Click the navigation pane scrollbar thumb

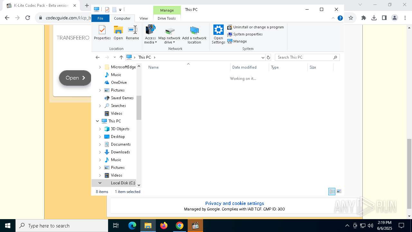click(x=139, y=108)
